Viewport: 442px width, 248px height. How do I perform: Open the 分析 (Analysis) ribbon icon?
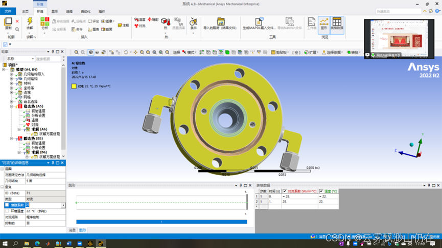click(44, 23)
